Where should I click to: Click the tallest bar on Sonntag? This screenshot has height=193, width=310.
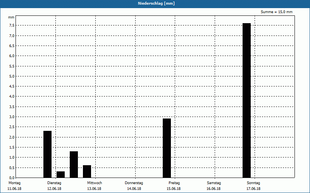point(246,100)
